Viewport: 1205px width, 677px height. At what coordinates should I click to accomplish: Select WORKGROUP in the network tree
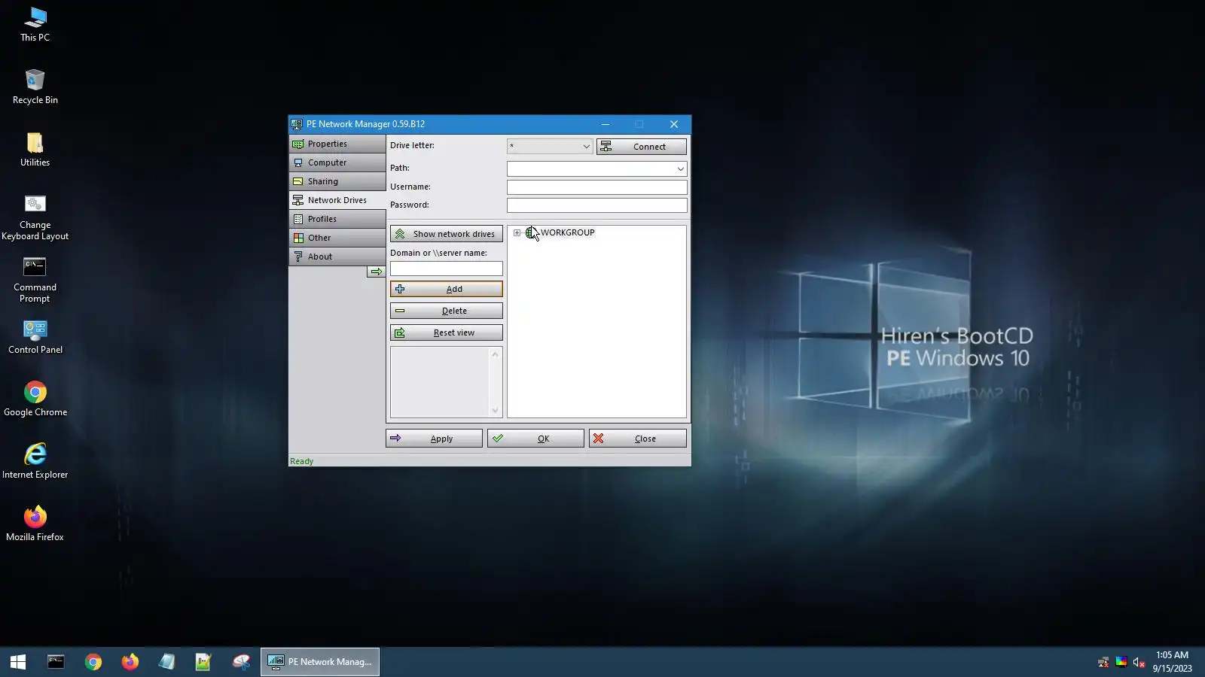click(567, 232)
